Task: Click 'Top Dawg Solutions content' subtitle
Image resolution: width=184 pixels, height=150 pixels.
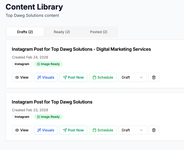Action: [32, 16]
